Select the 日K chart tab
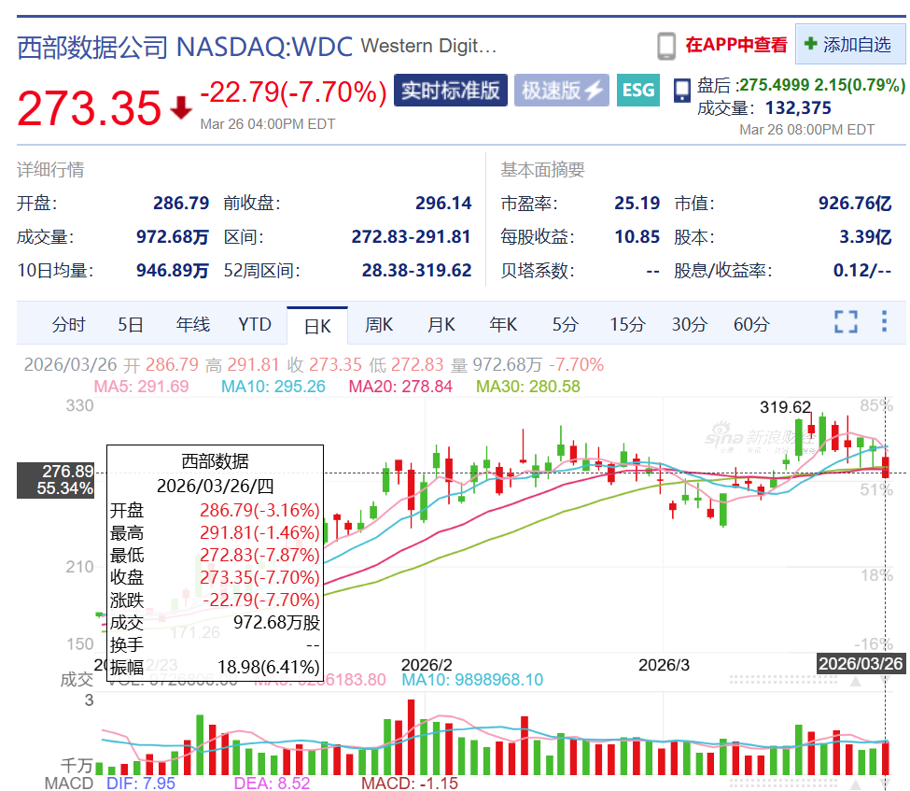The image size is (910, 791). click(x=317, y=326)
